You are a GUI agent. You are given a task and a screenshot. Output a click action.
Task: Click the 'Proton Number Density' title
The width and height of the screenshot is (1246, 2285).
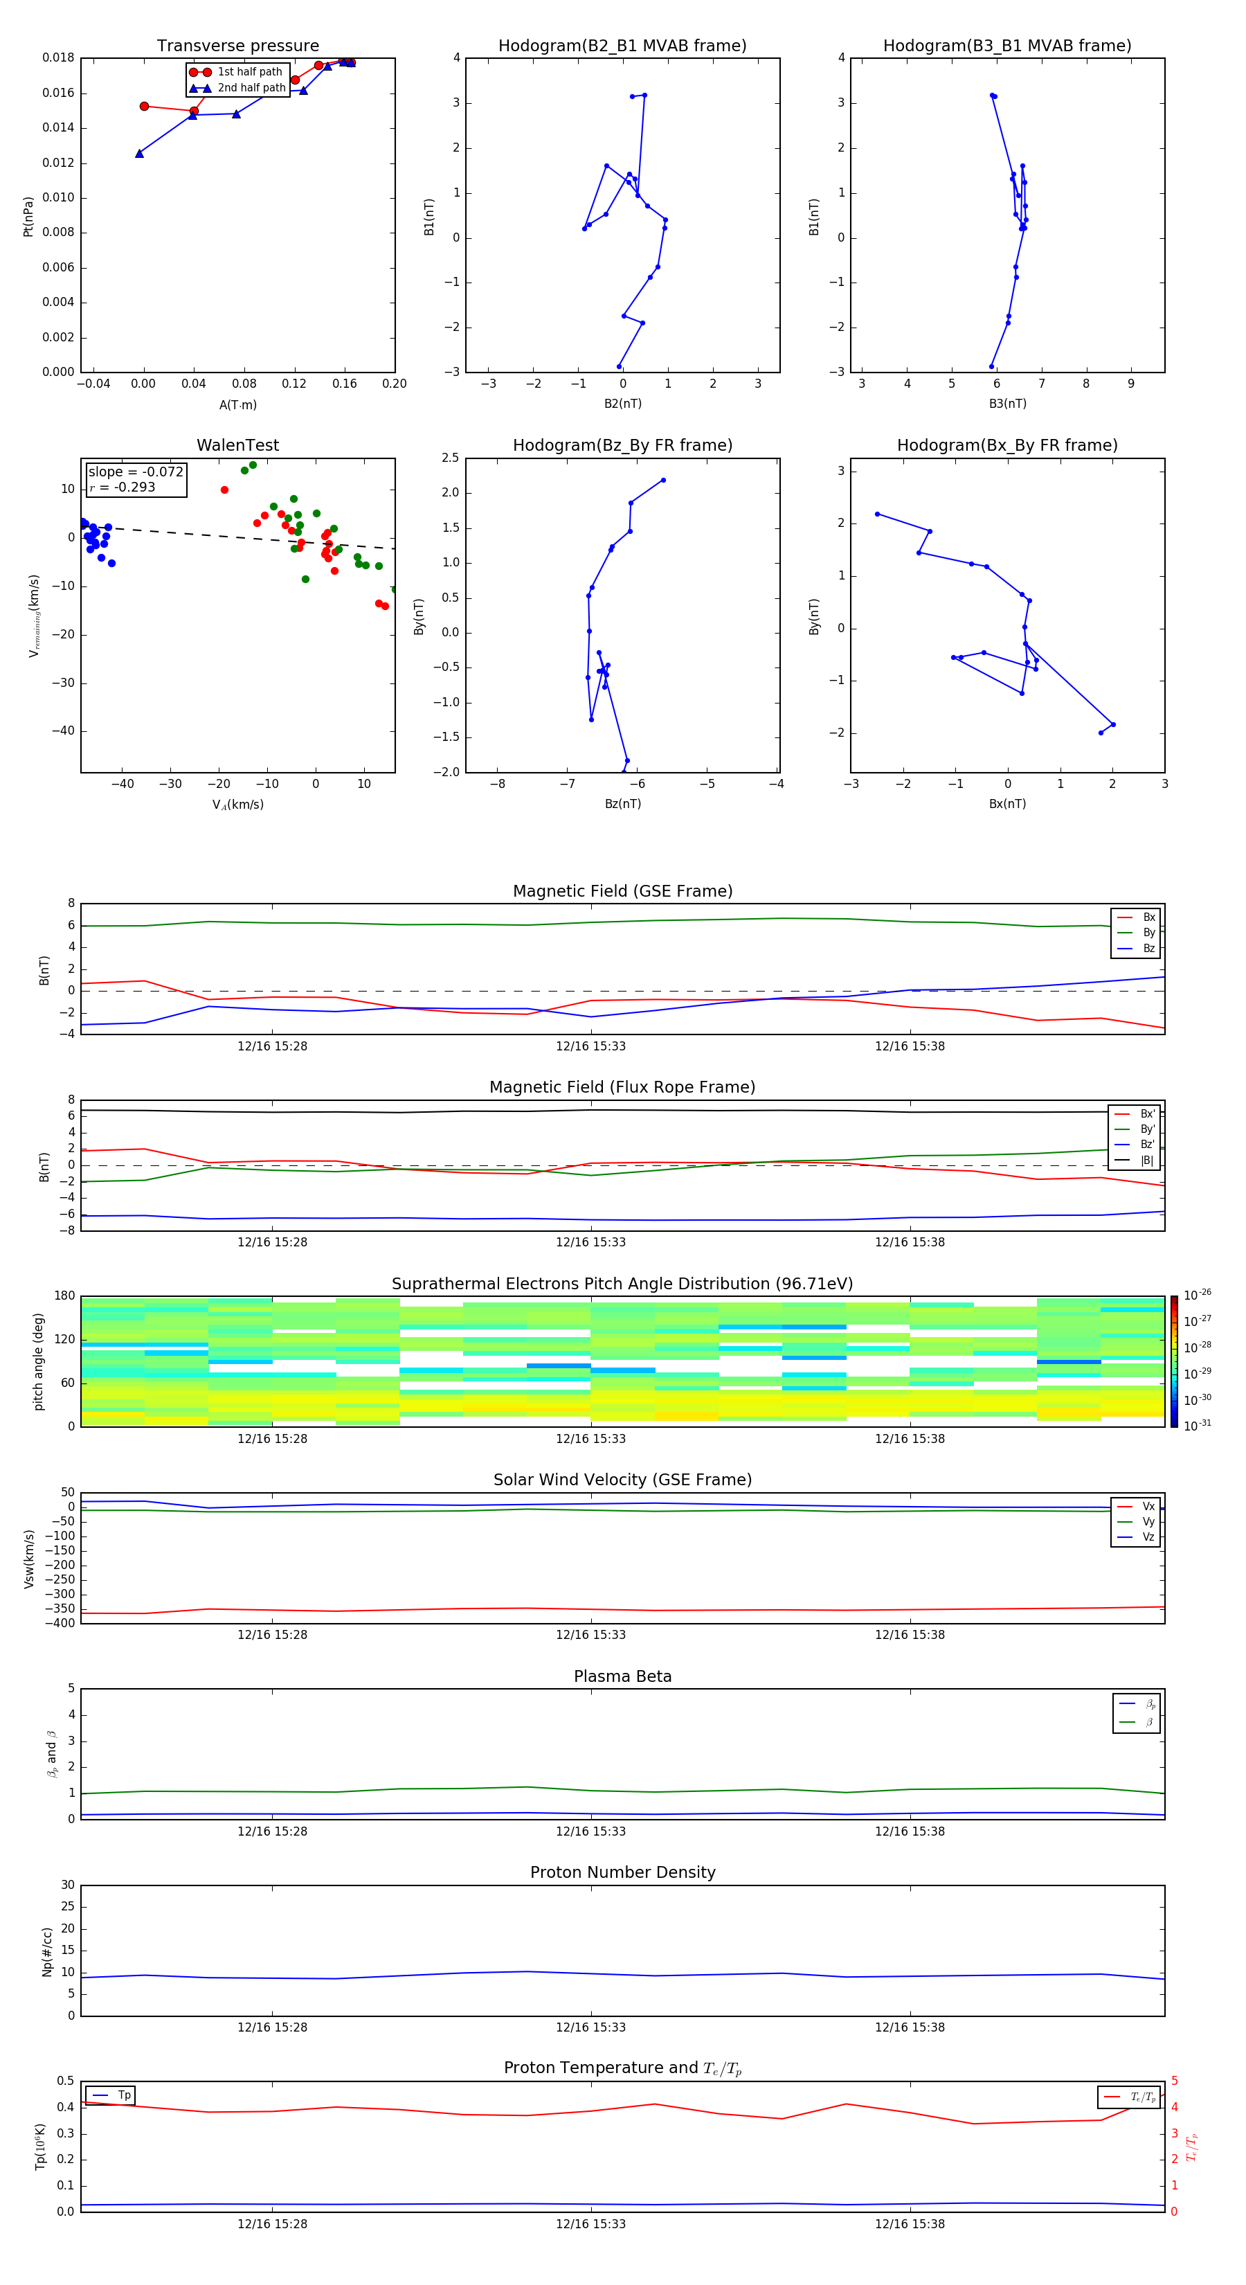point(622,1872)
